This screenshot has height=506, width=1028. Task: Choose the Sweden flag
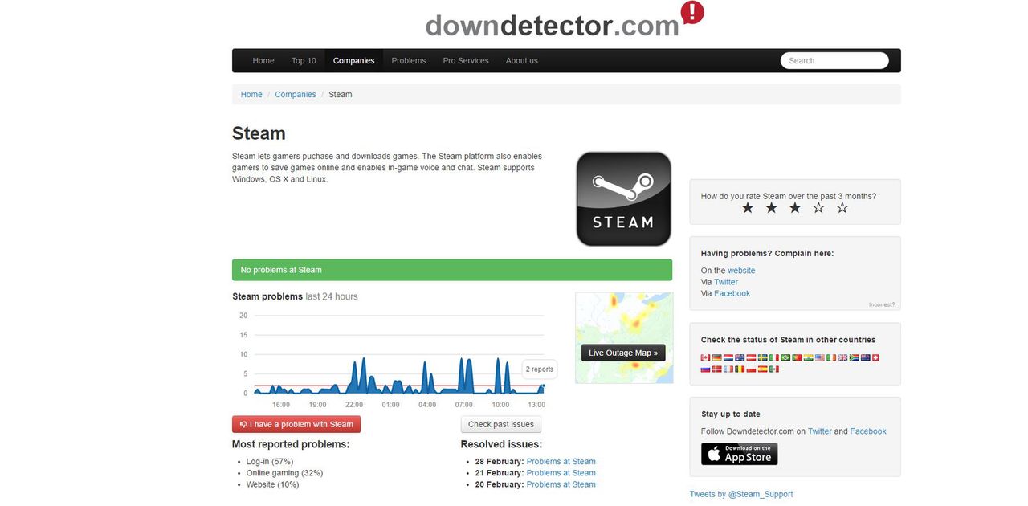point(763,357)
